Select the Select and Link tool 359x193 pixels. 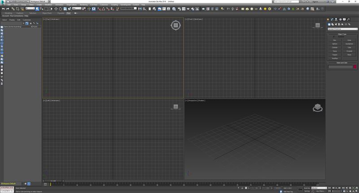tap(13, 9)
